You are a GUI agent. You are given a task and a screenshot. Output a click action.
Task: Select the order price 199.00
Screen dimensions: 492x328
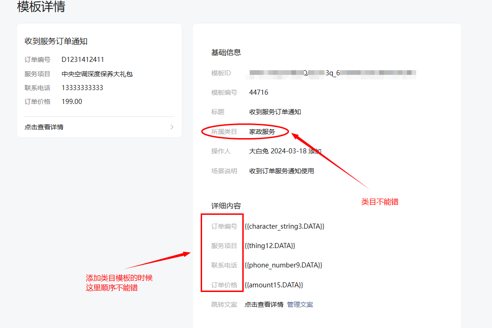72,102
